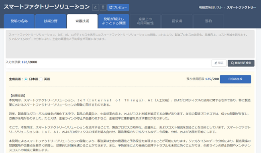Viewport: 261px width, 153px height.
Task: Click the スマートファクトリー breadcrumb item
Action: click(x=241, y=8)
